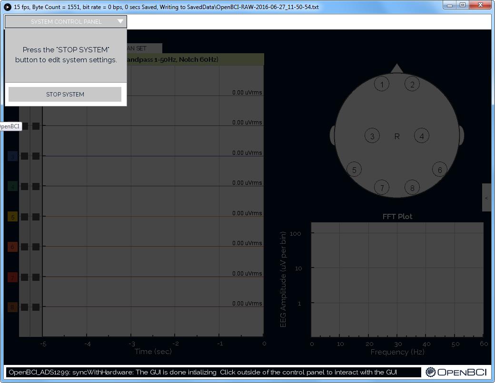Screen dimensions: 495x383
Task: Select electrode 8 on the head plot
Action: tap(412, 188)
